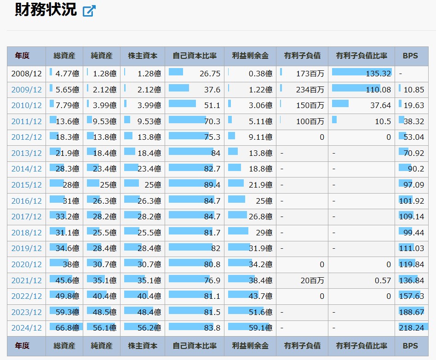Select the 37.64 debt ratio cell
Screen dimensions: 436x360
361,105
